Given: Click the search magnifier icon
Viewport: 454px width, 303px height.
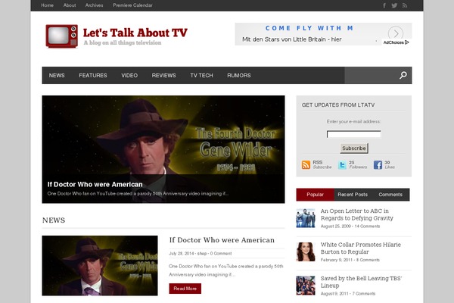Looking at the screenshot, I should tap(403, 76).
